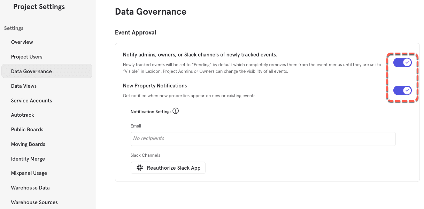Switch to Project Users settings
The height and width of the screenshot is (209, 424).
coord(26,56)
